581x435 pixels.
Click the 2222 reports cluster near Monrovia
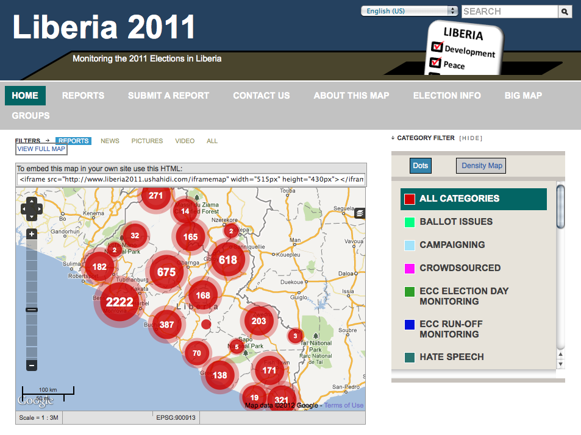[x=119, y=302]
